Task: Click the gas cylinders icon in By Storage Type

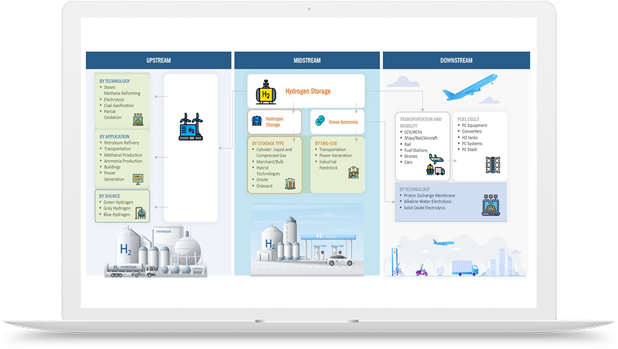Action: tap(291, 181)
